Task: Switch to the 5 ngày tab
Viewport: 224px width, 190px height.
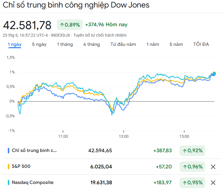Action: coord(39,44)
